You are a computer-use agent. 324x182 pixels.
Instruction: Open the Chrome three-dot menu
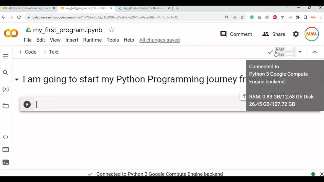click(x=321, y=17)
